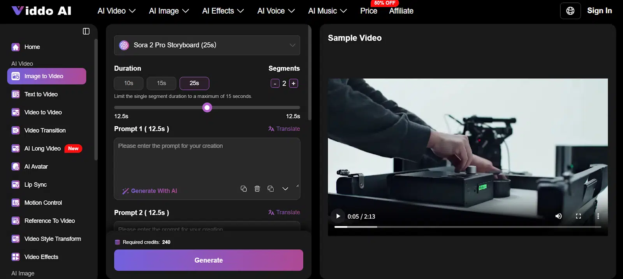This screenshot has width=623, height=279.
Task: Copy Prompt 1 with the copy icon
Action: pos(244,189)
